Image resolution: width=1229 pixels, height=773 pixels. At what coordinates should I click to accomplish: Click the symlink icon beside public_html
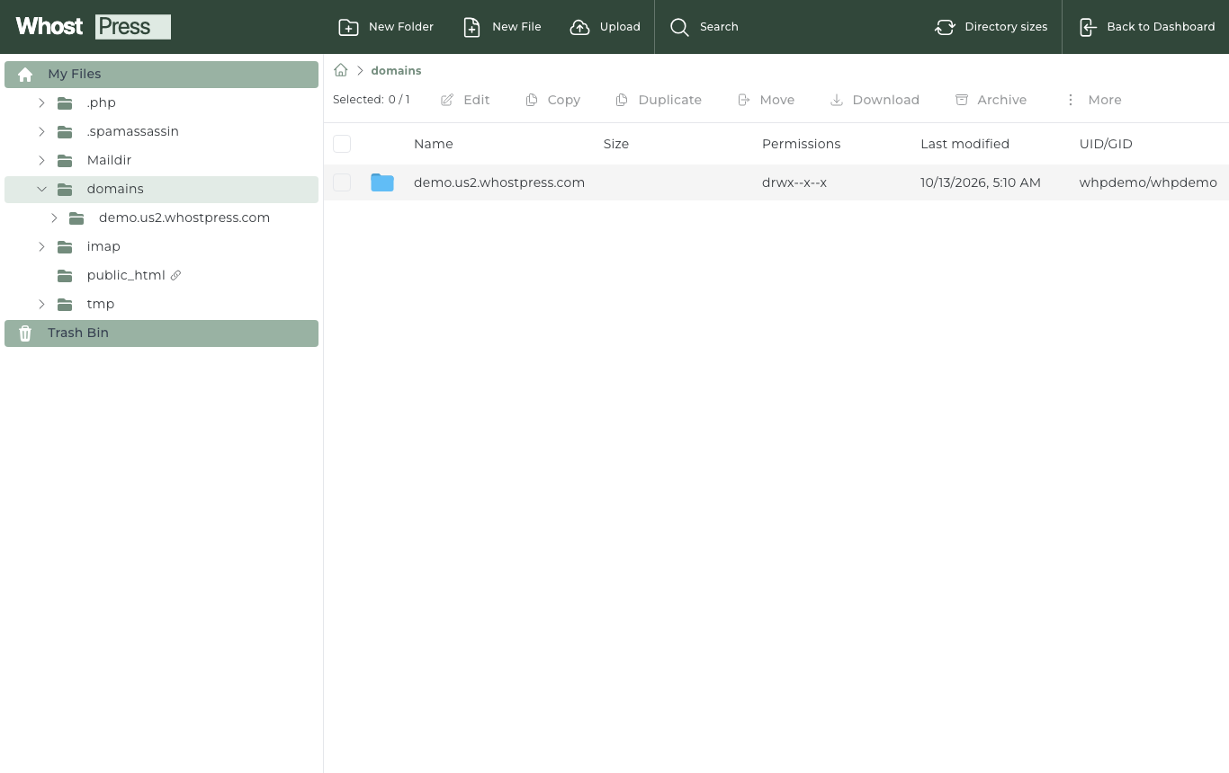coord(175,275)
